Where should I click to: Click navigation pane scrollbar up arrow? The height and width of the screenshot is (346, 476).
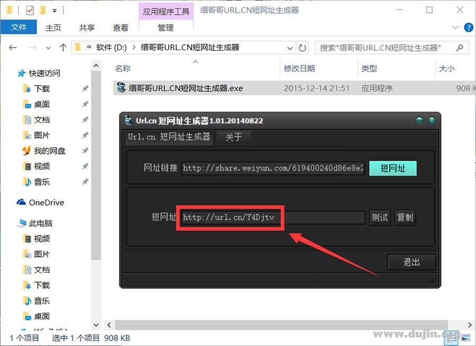click(x=96, y=66)
